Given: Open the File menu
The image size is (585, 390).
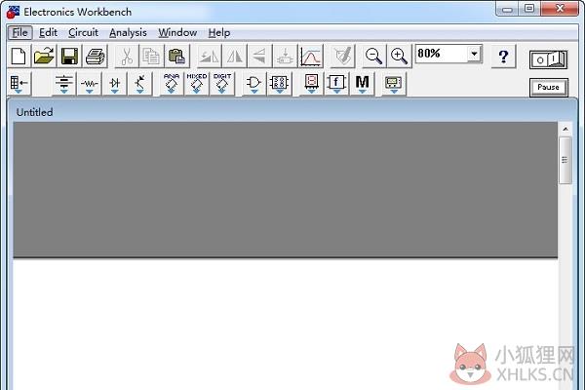Looking at the screenshot, I should tap(19, 33).
